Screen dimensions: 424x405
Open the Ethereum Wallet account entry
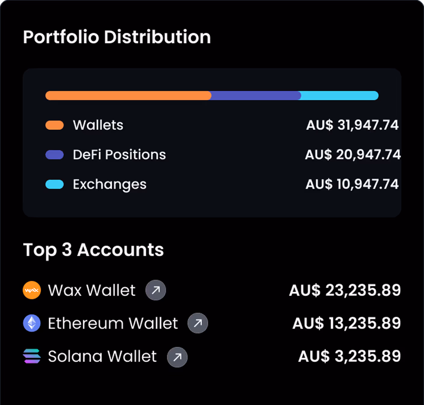point(112,323)
